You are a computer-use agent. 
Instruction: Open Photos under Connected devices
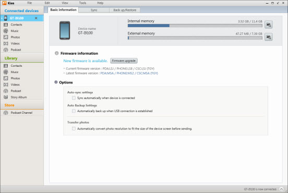pyautogui.click(x=15, y=37)
